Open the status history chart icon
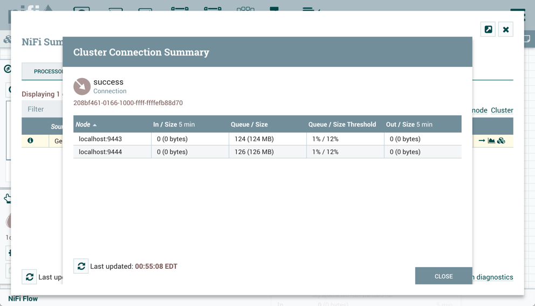 point(491,141)
